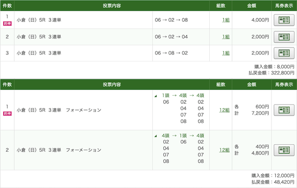Show ticket for bet 06→02→04
The height and width of the screenshot is (188, 297).
284,37
